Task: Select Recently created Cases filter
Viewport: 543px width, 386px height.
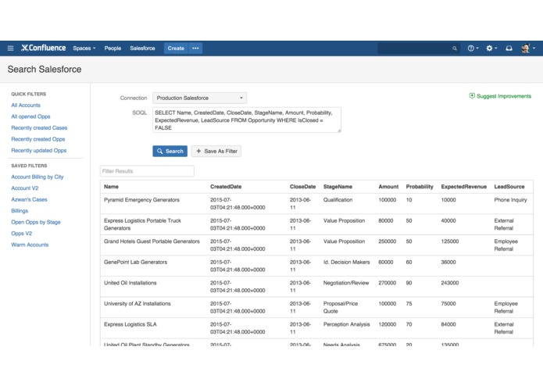Action: tap(39, 128)
